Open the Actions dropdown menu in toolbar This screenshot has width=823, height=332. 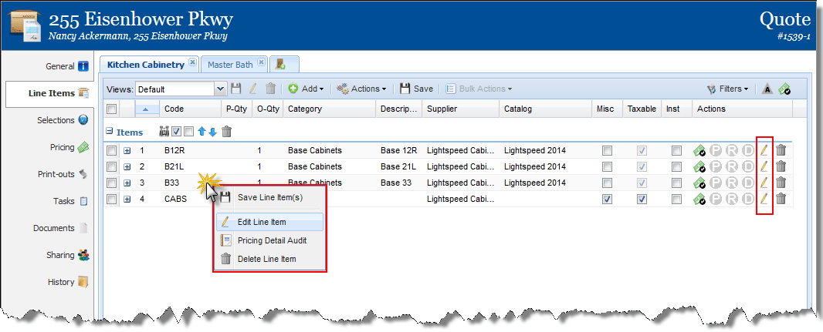(361, 89)
